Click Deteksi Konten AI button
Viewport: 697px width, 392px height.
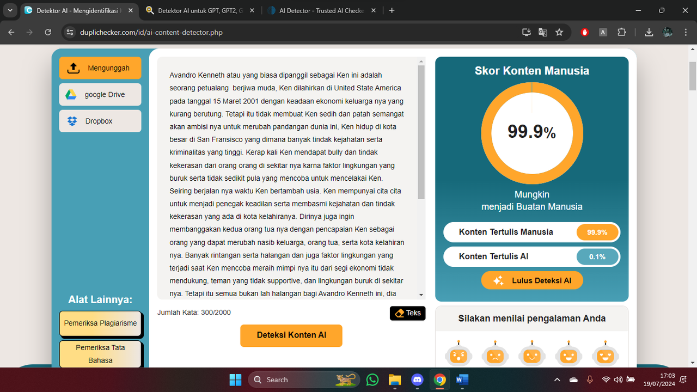(291, 335)
